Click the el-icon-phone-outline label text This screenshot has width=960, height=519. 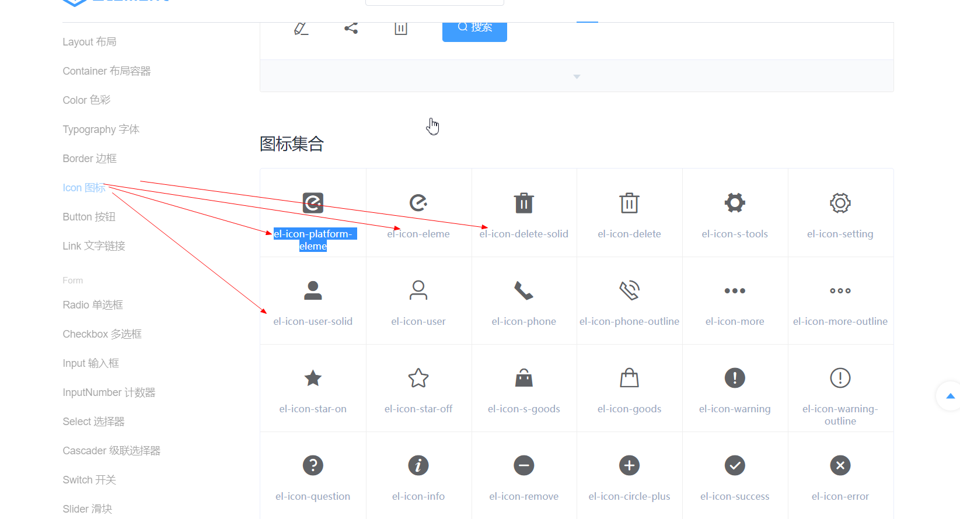coord(629,321)
